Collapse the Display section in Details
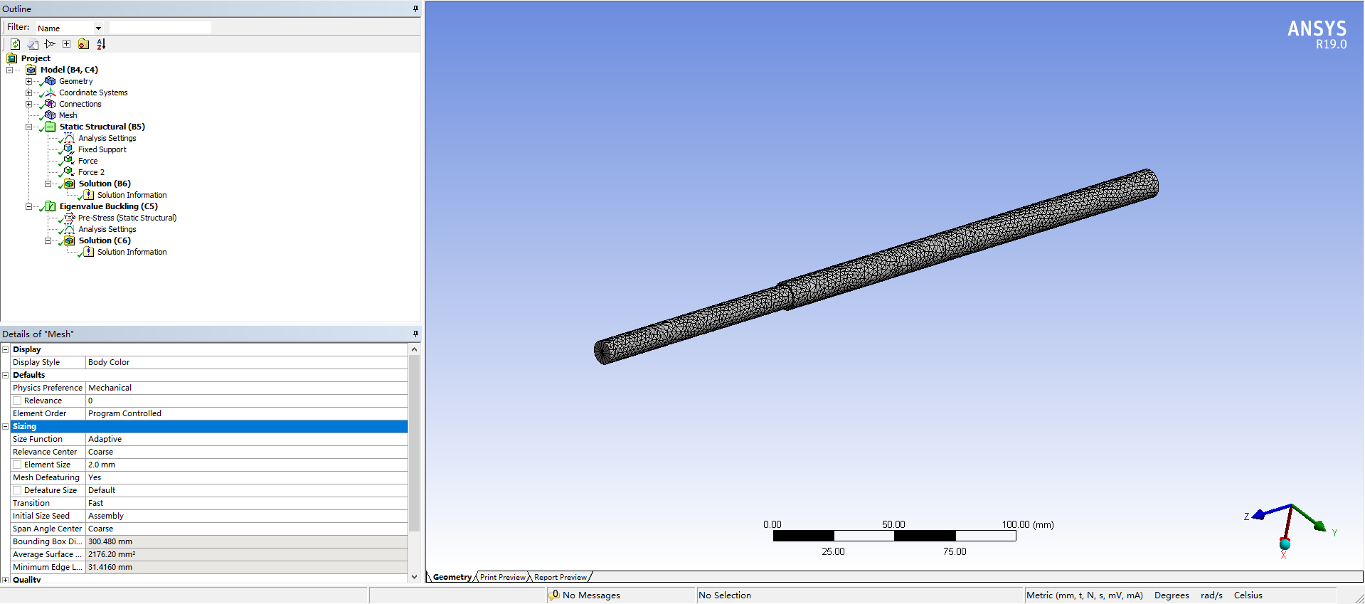1365x604 pixels. [x=6, y=349]
